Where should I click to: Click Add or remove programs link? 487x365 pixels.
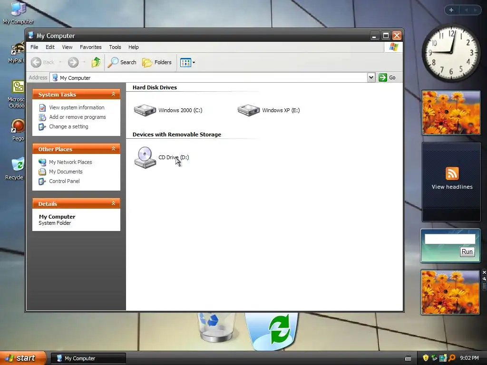pos(78,117)
